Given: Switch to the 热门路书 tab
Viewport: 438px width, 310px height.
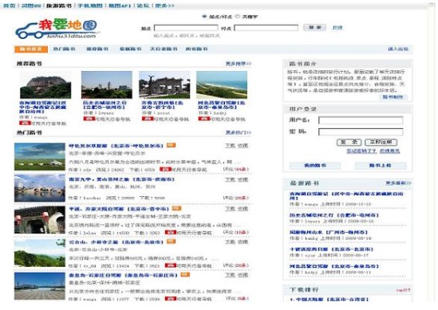Looking at the screenshot, I should pyautogui.click(x=65, y=49).
